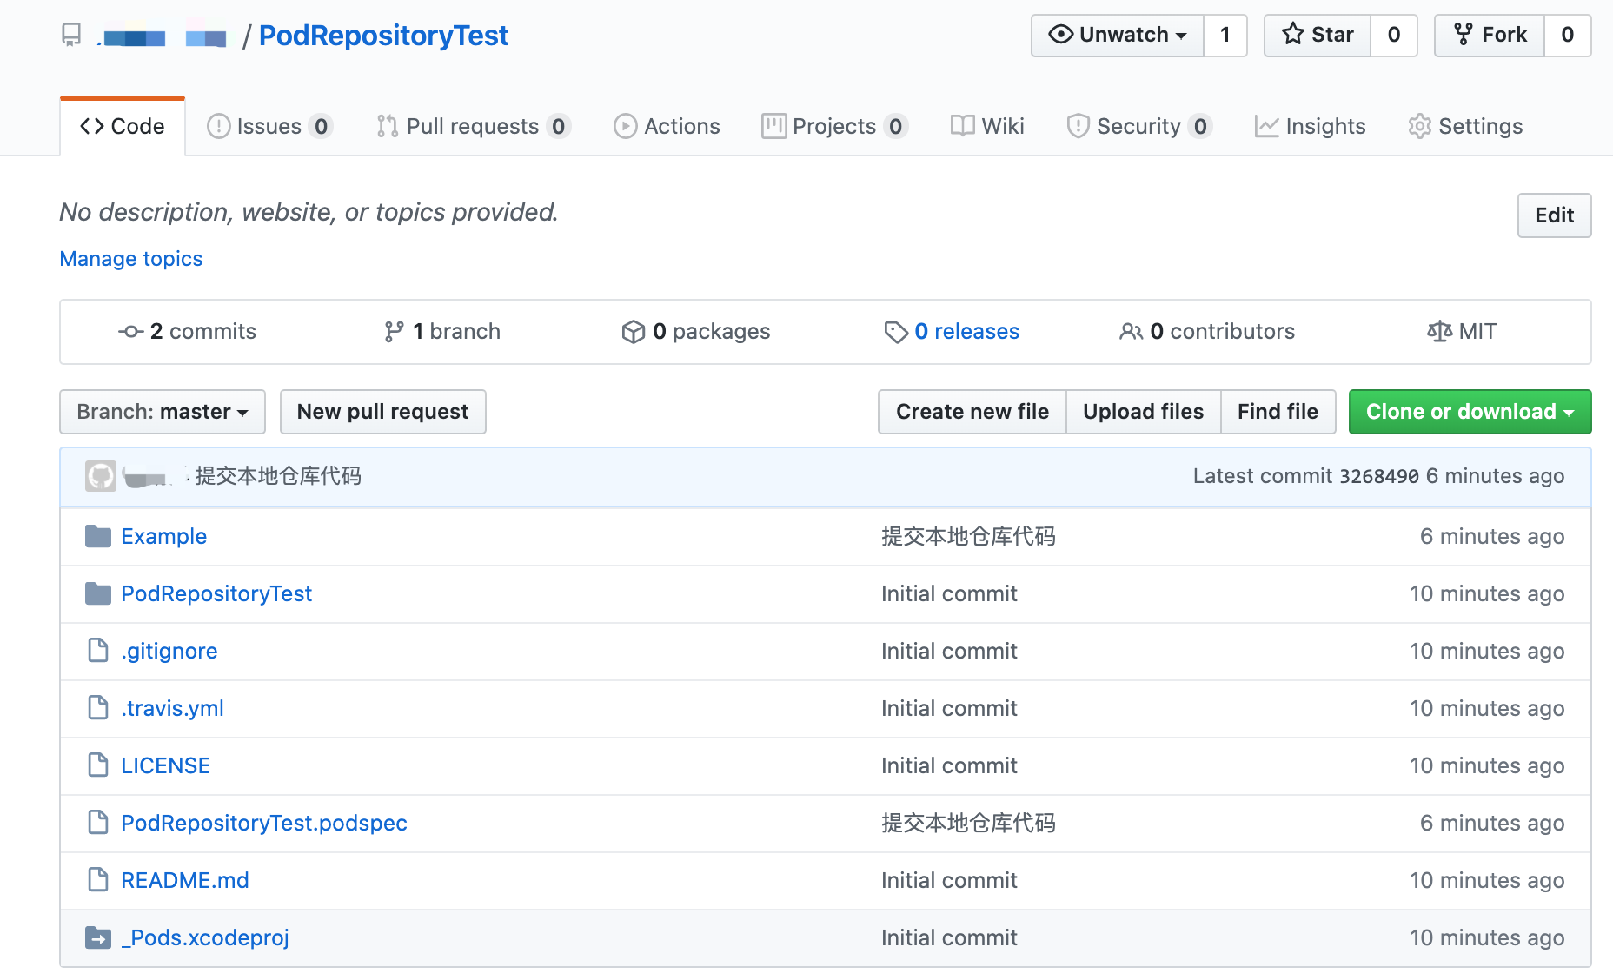Open the Branch: master selector
This screenshot has height=980, width=1613.
point(163,412)
